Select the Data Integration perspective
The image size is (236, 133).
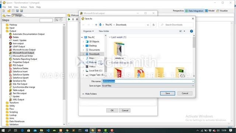(x=194, y=11)
